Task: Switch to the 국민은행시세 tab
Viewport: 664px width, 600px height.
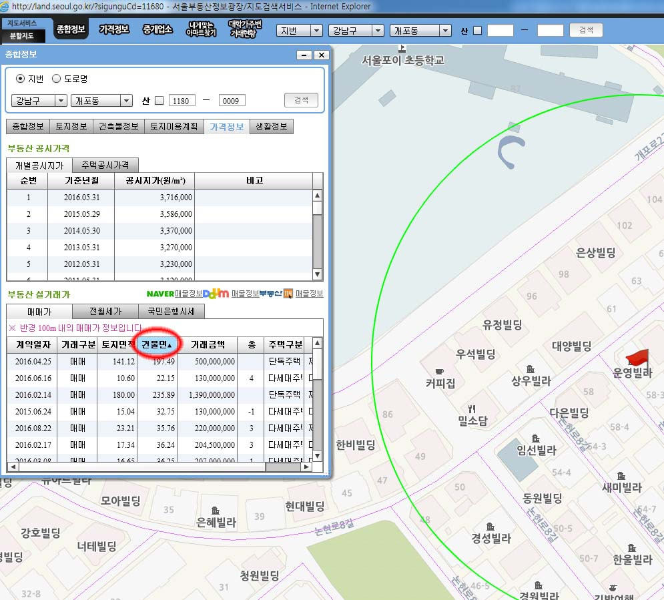Action: click(171, 311)
